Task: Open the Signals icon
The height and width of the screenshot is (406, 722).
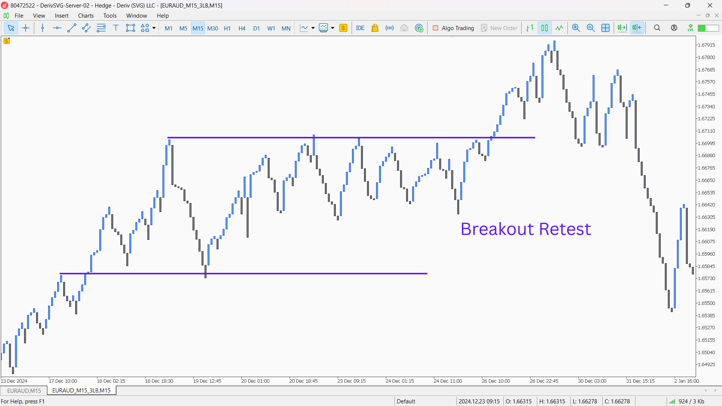Action: pyautogui.click(x=390, y=28)
